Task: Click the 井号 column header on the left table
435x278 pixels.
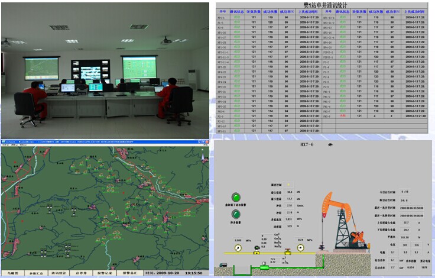Action: (222, 11)
